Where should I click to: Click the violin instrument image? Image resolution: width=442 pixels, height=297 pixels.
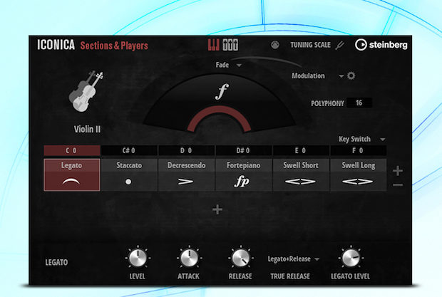[x=86, y=91]
